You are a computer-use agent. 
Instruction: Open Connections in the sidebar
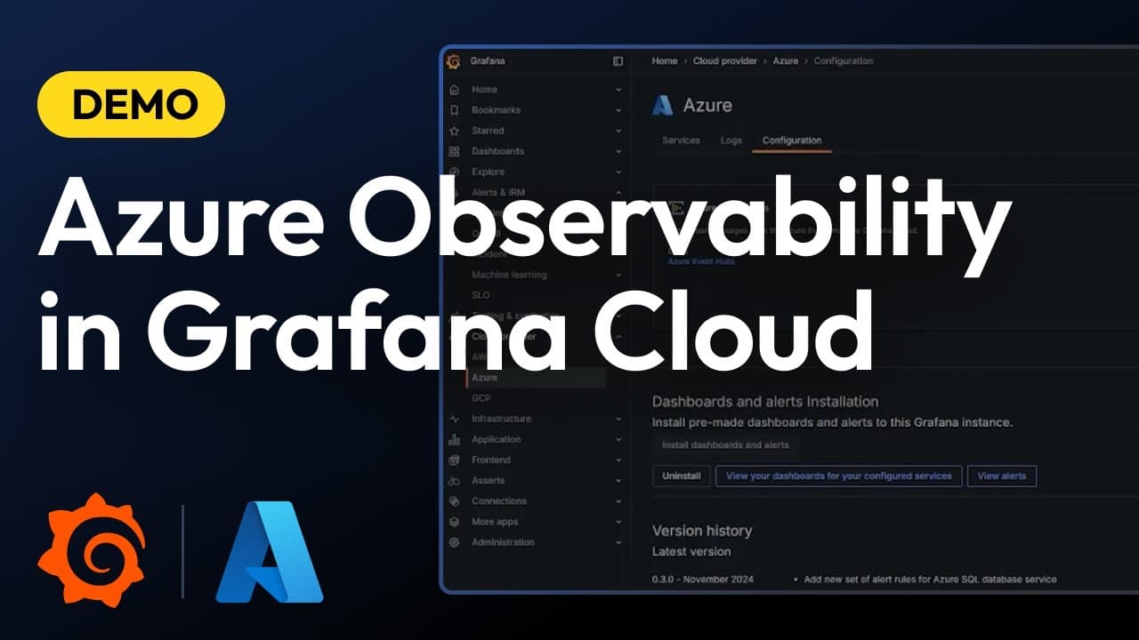point(499,501)
